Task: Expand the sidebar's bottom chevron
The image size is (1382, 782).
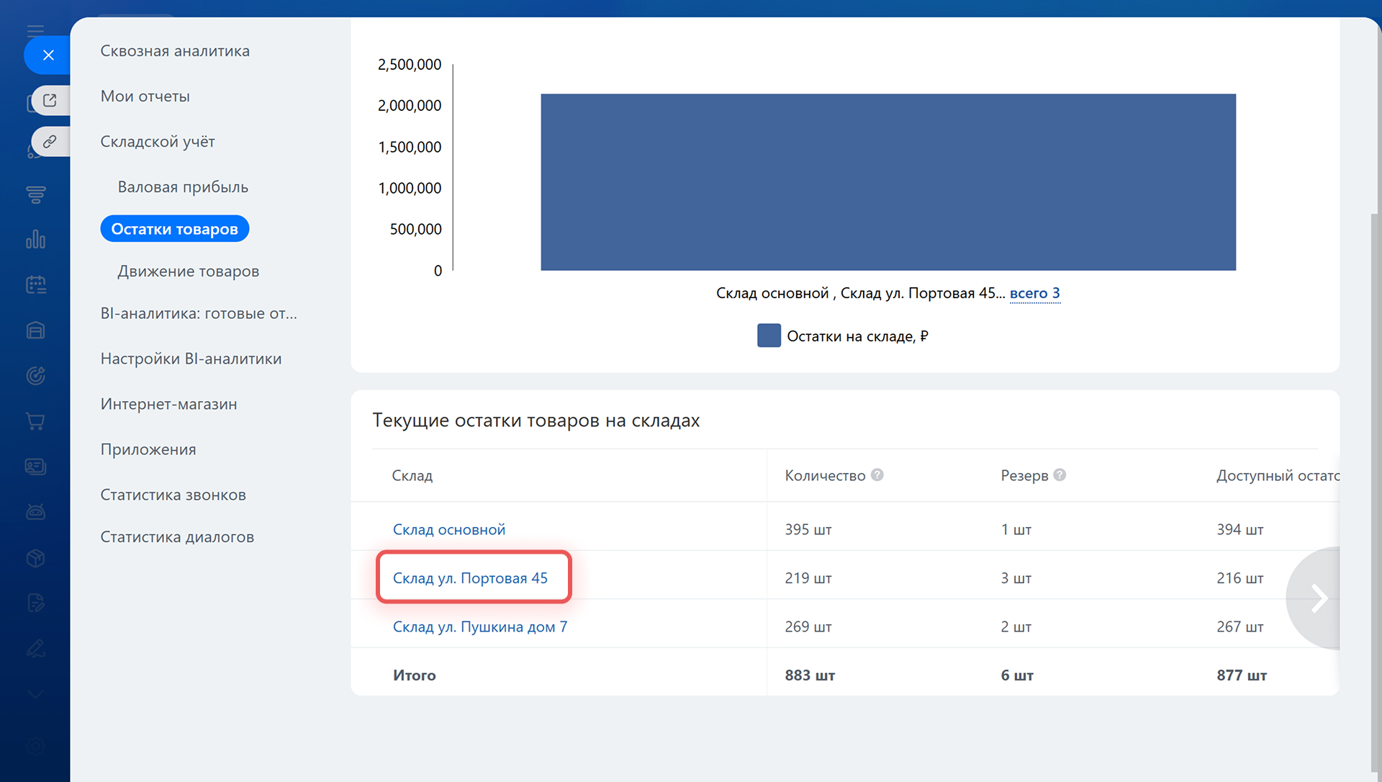Action: coord(35,694)
